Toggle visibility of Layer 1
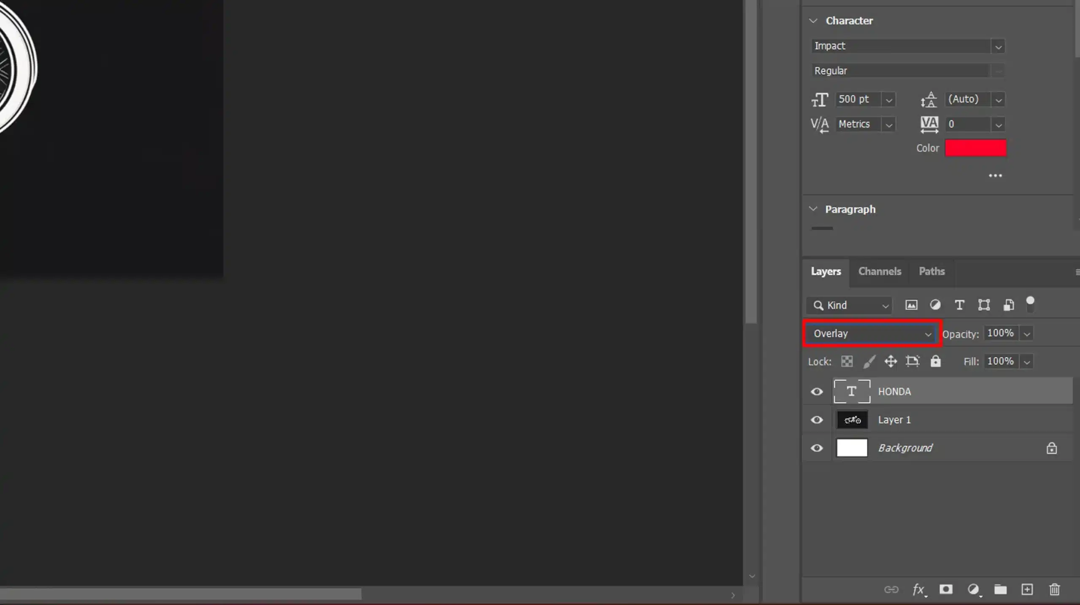Screen dimensions: 1080x605 (817, 419)
